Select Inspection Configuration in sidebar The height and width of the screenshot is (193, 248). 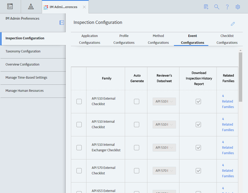click(33, 38)
